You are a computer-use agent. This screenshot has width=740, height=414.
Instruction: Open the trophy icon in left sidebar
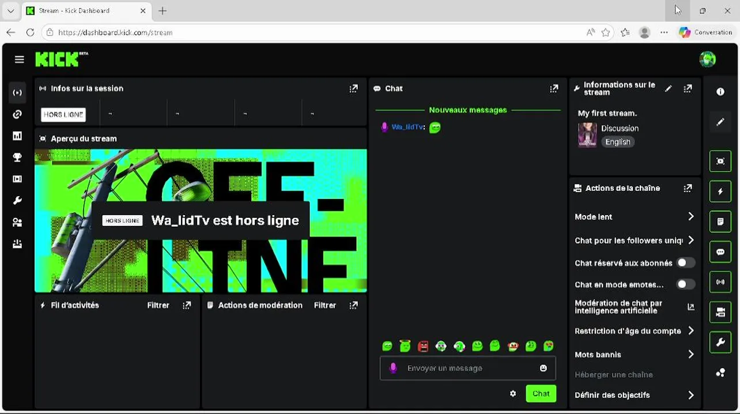17,158
